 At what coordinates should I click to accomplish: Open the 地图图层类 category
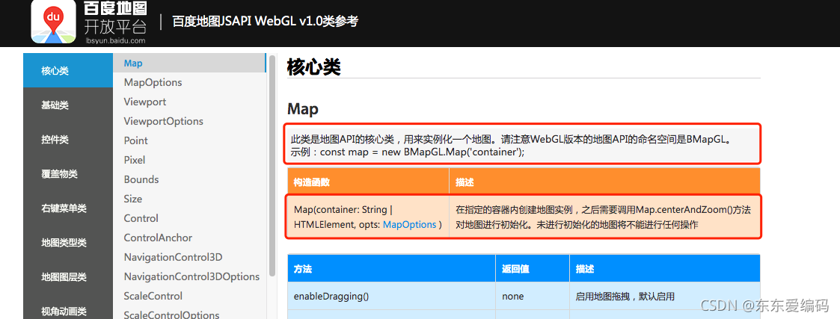(68, 276)
